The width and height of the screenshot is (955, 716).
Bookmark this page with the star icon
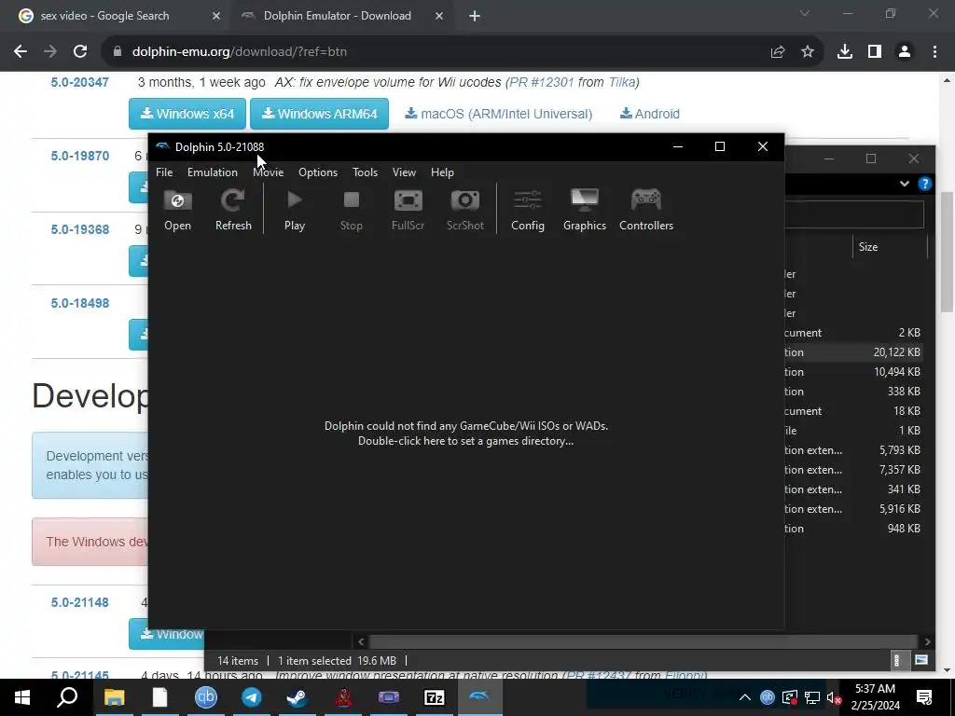pos(808,52)
